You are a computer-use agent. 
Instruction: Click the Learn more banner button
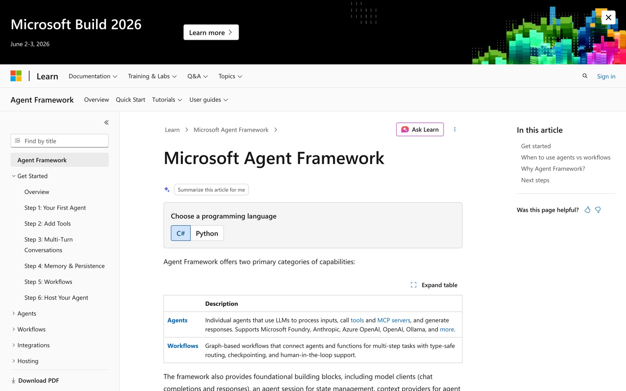point(211,32)
